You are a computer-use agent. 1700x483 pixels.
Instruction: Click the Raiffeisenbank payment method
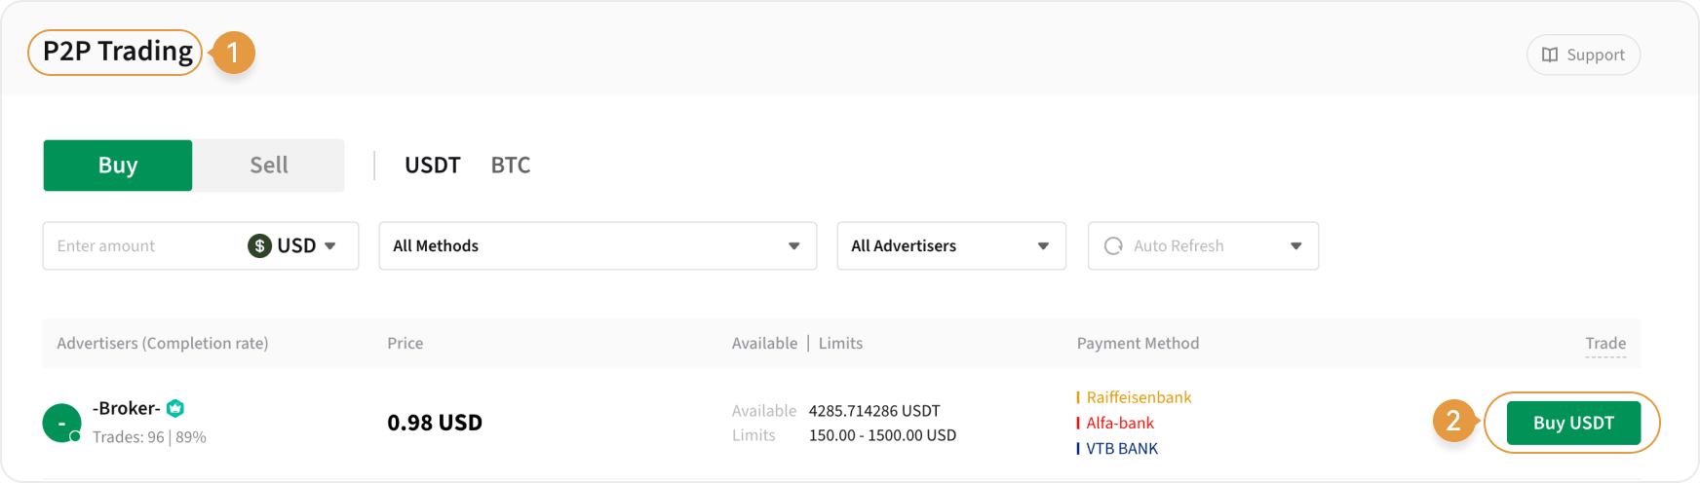pos(1139,397)
